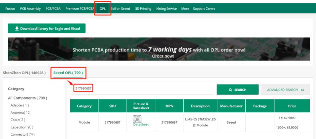The height and width of the screenshot is (139, 316).
Task: Choose the Antenna category filter
Action: click(x=21, y=112)
